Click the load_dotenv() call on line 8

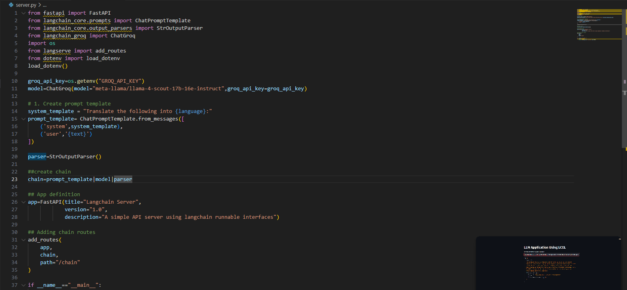pyautogui.click(x=48, y=66)
